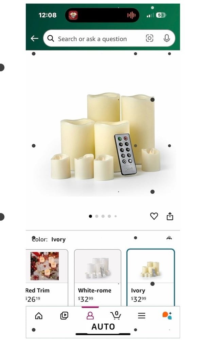Jump to second image carousel dot
The height and width of the screenshot is (346, 199).
(x=97, y=216)
